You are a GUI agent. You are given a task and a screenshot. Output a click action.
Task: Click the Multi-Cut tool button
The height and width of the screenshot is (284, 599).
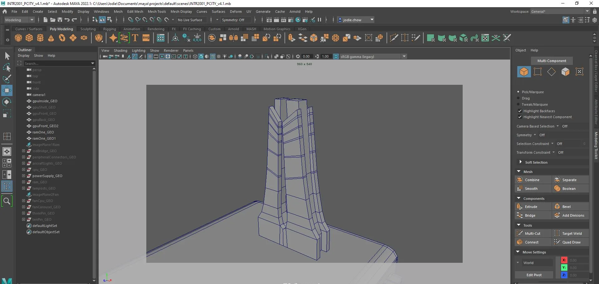[533, 233]
